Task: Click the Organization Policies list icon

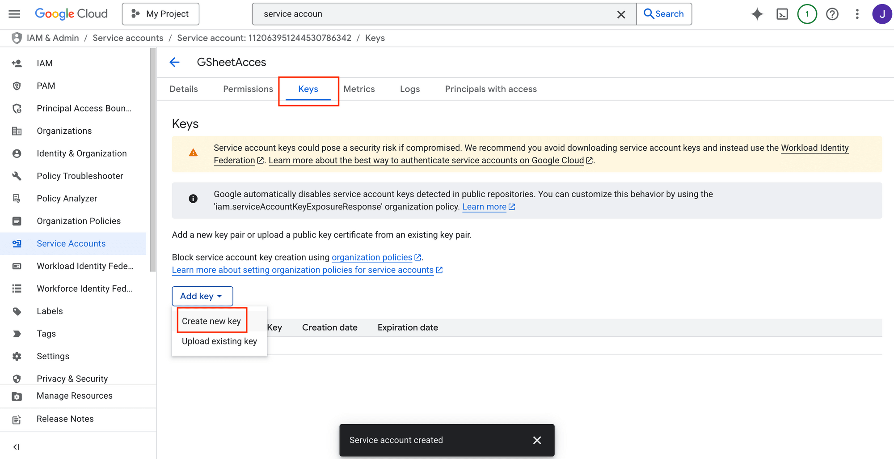Action: click(17, 221)
